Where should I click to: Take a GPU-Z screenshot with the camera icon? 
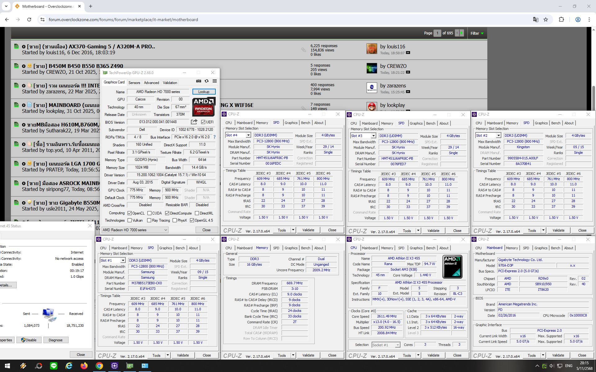click(199, 81)
